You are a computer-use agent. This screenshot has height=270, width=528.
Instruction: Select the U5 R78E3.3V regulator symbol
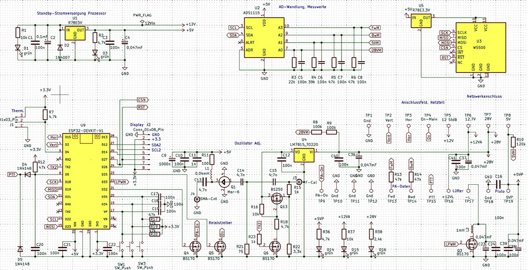(x=421, y=21)
